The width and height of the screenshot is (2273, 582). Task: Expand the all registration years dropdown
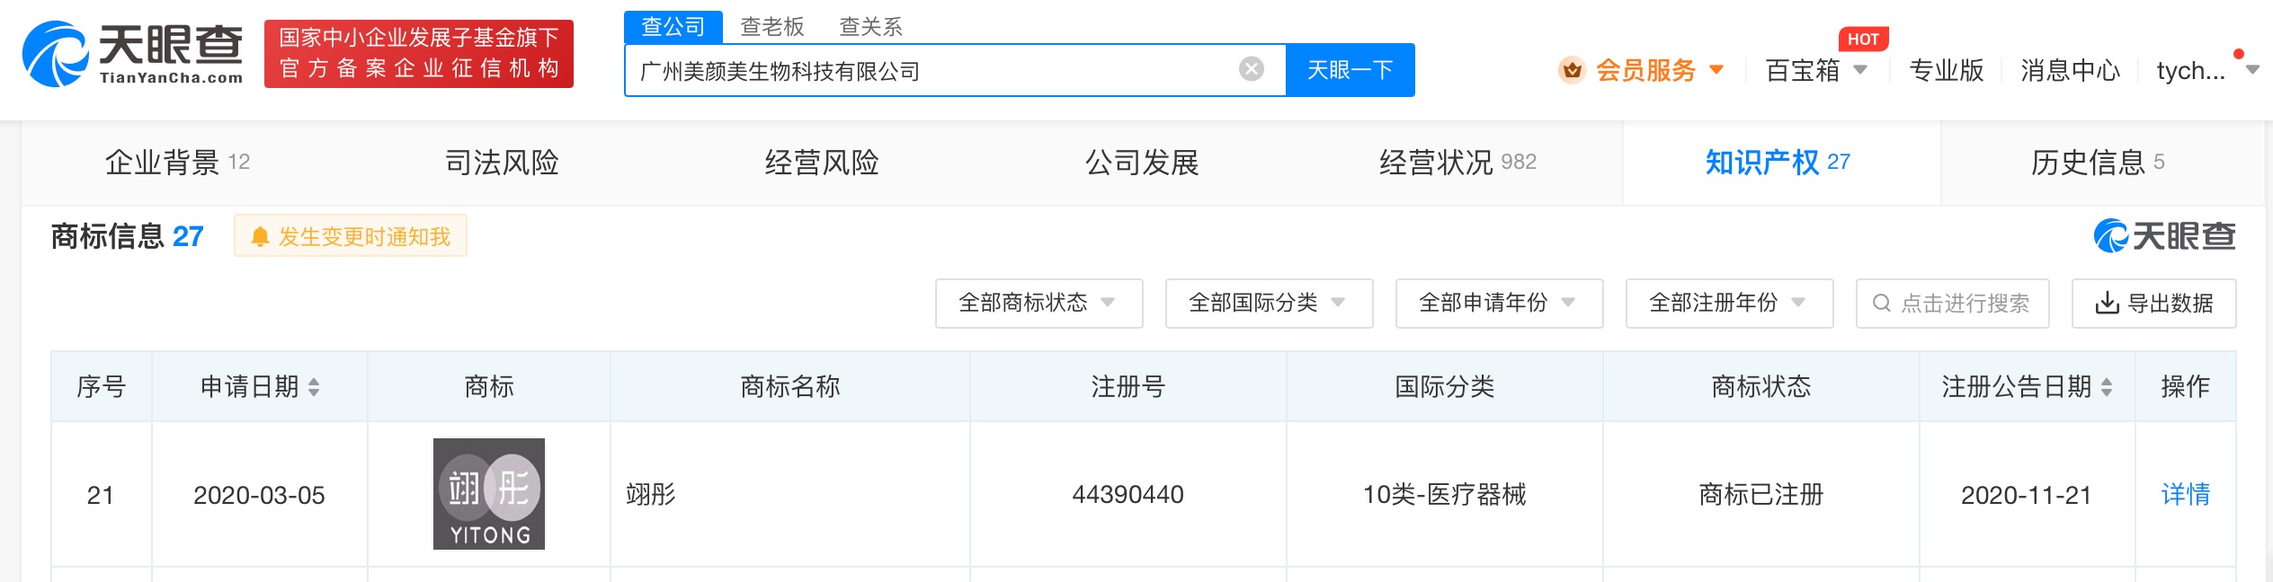[1729, 304]
